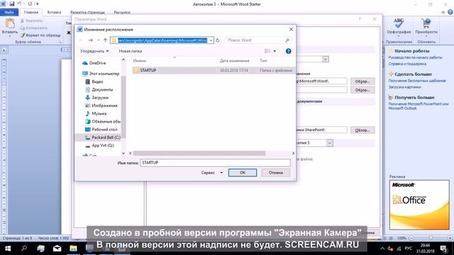The height and width of the screenshot is (255, 454).
Task: Open the Упорядочить menu
Action: 94,51
